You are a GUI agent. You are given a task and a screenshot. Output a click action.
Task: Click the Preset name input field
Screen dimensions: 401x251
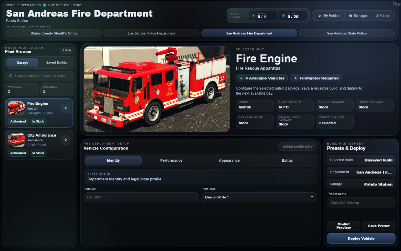(x=361, y=202)
